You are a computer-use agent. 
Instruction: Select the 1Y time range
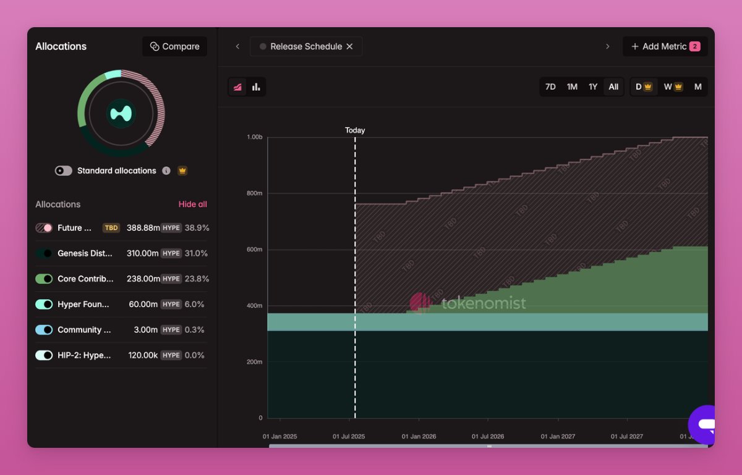[x=593, y=87]
